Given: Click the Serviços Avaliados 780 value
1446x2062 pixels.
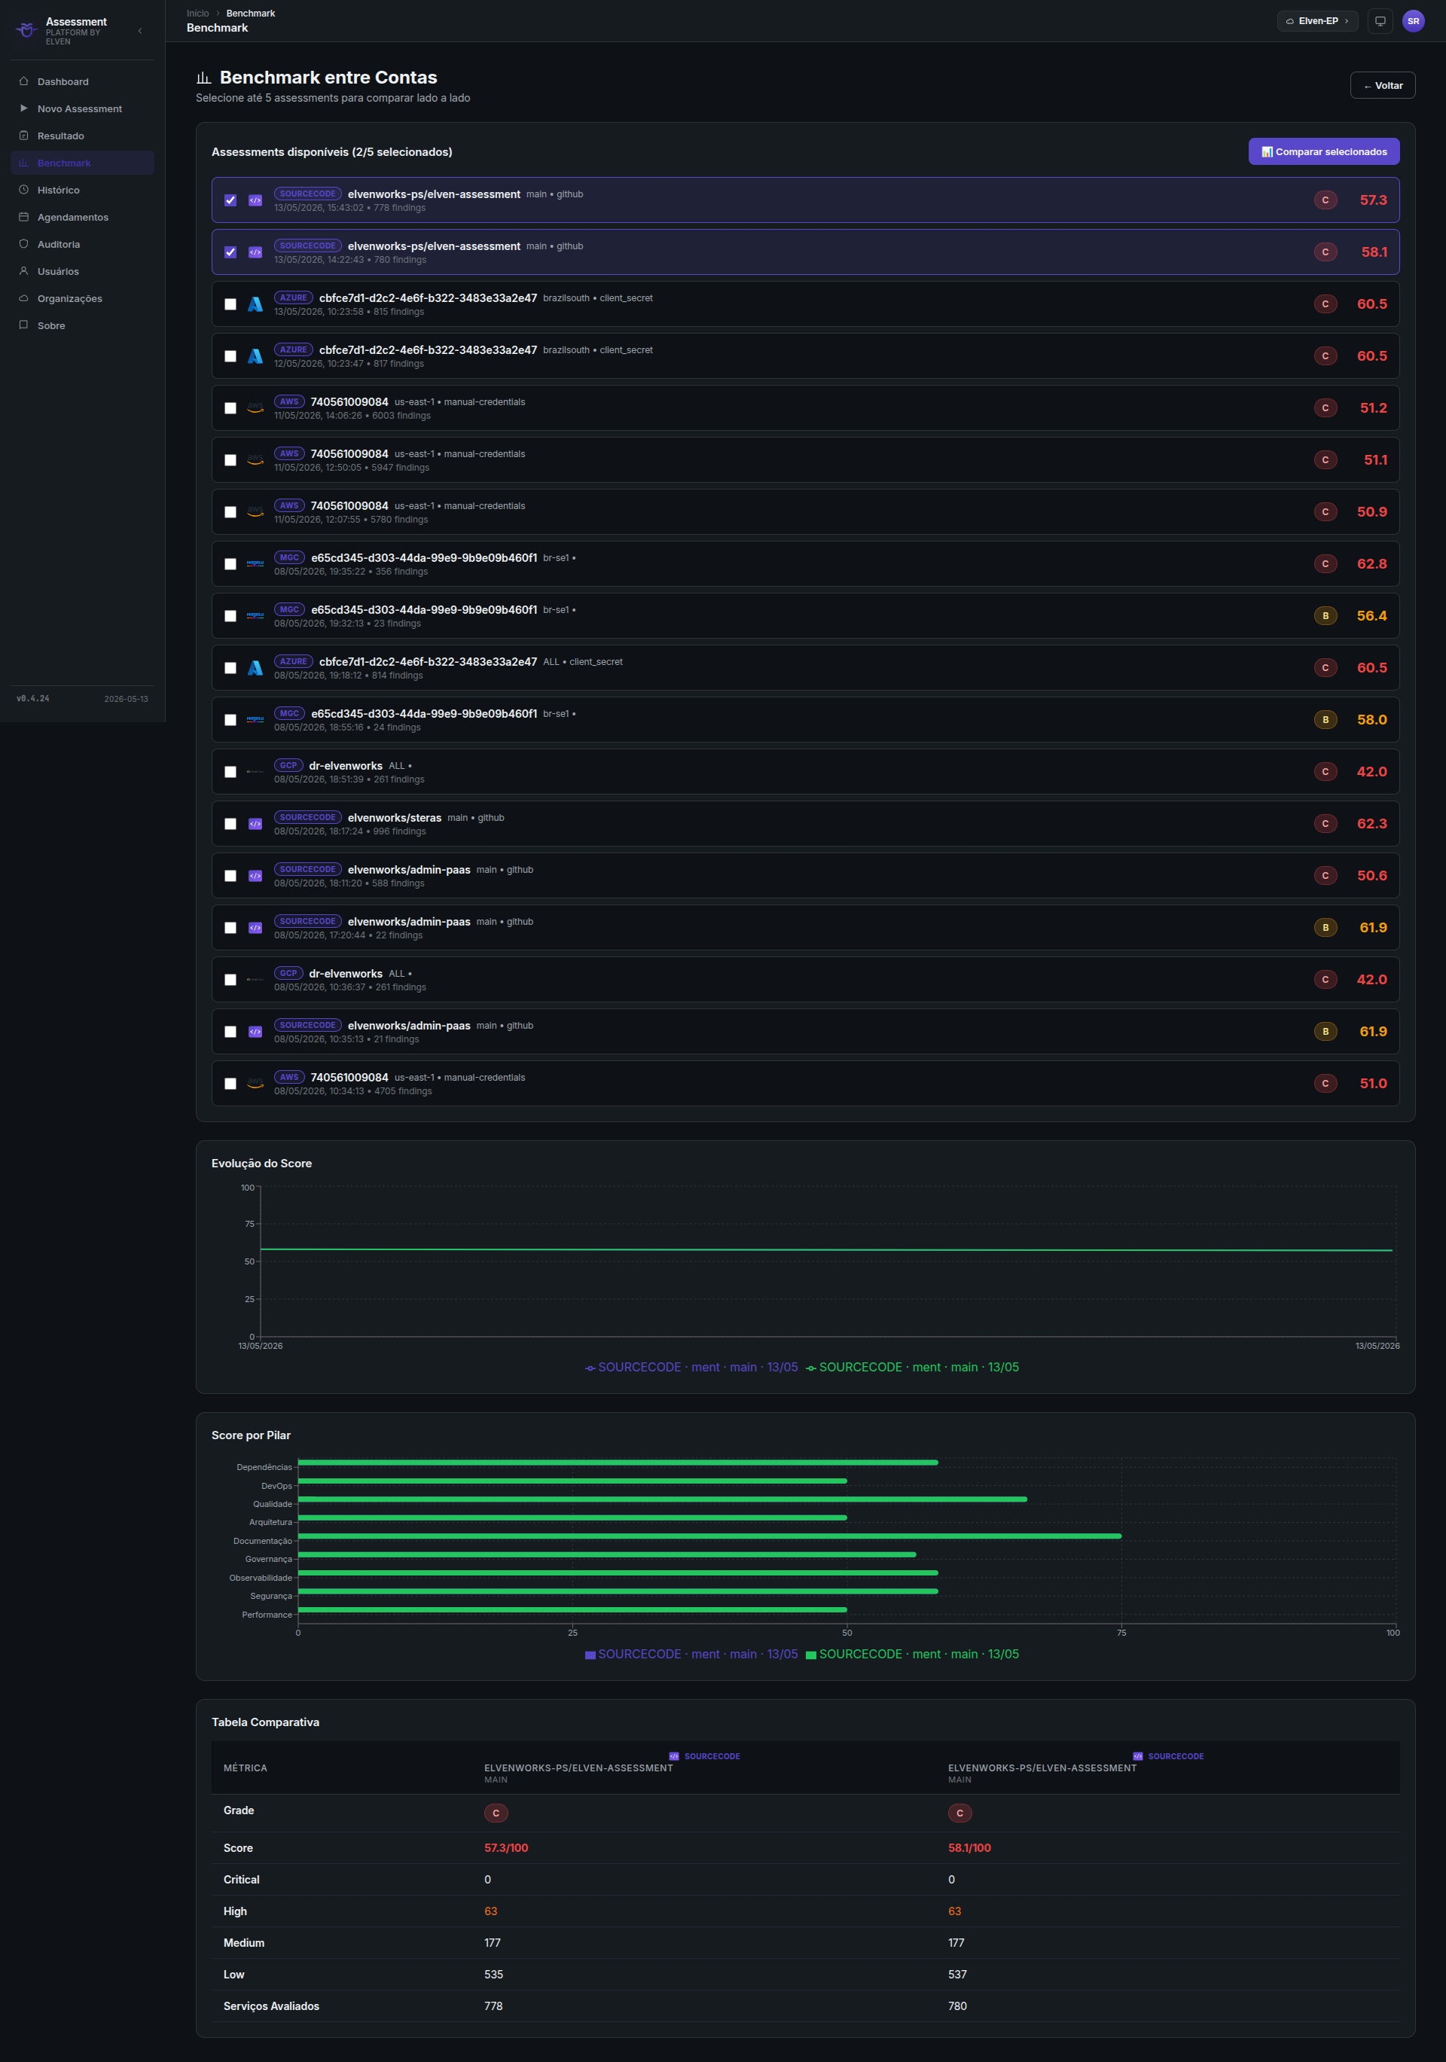Looking at the screenshot, I should (x=957, y=2006).
